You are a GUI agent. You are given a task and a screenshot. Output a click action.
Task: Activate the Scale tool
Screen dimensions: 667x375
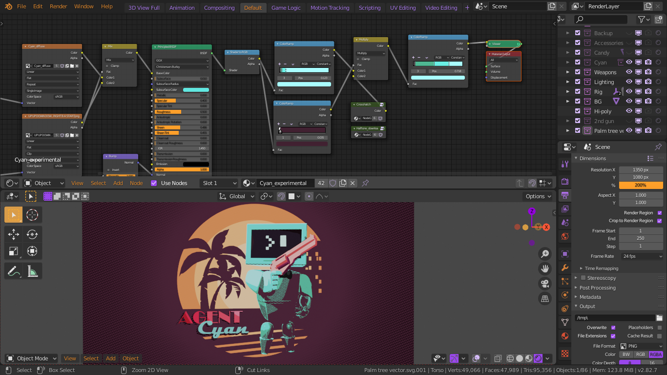(14, 251)
